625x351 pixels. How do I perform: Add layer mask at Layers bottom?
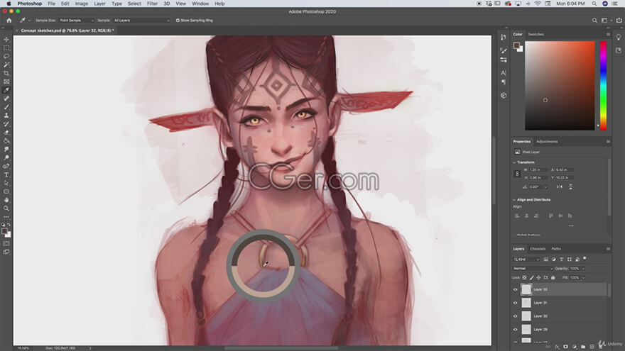coord(565,347)
